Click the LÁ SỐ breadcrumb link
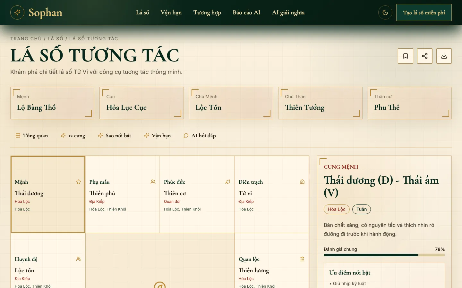The image size is (462, 288). pyautogui.click(x=56, y=39)
